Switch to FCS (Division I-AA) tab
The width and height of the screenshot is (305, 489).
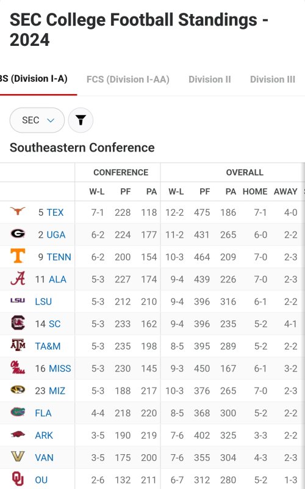tap(128, 79)
